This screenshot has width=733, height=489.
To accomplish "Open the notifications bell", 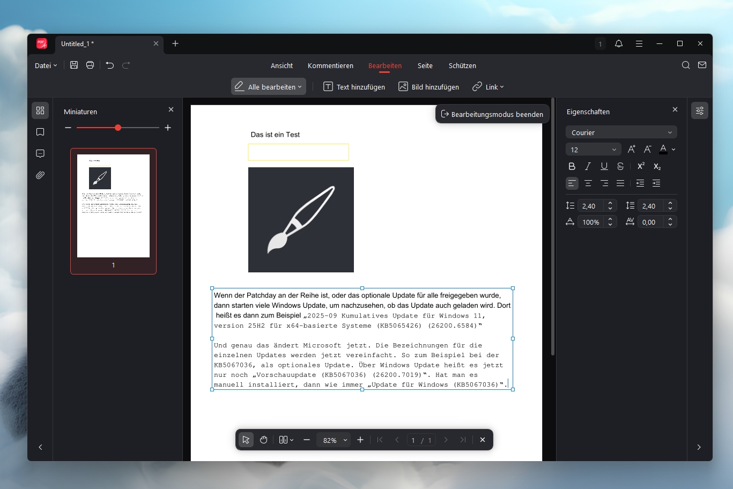I will [619, 44].
